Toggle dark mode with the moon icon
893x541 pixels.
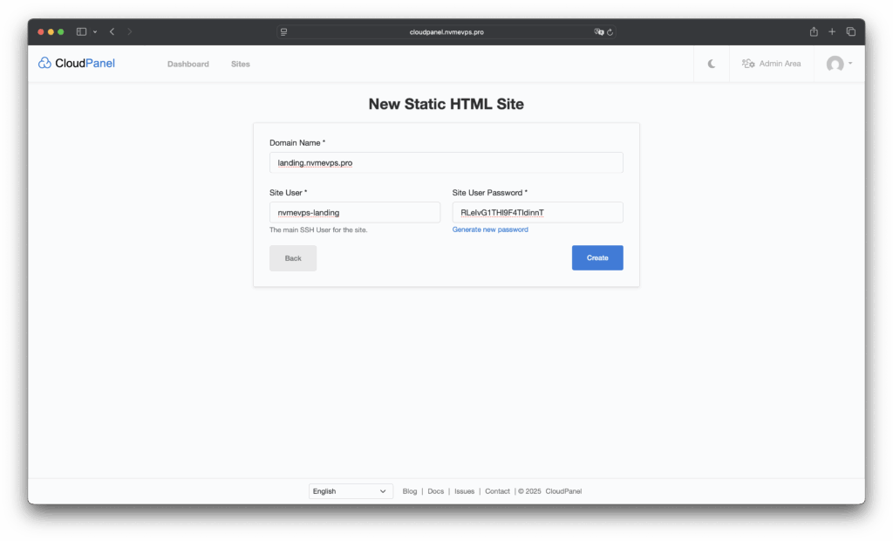pos(712,64)
